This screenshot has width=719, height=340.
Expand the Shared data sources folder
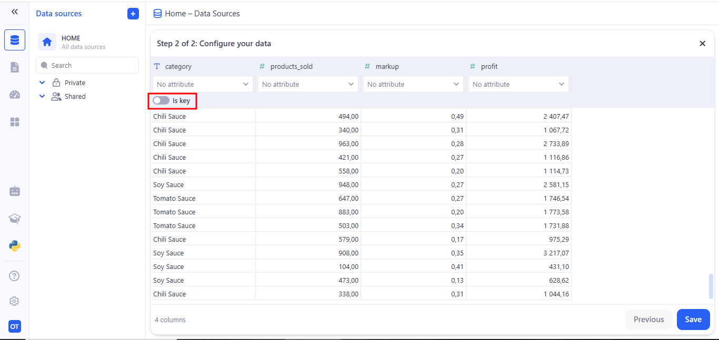pyautogui.click(x=43, y=97)
